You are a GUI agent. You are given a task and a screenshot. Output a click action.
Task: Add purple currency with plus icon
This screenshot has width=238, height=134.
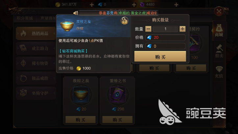click(176, 5)
